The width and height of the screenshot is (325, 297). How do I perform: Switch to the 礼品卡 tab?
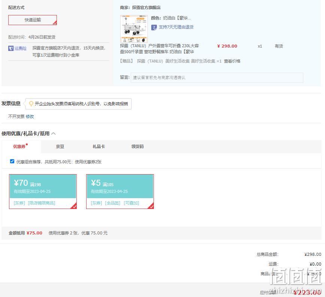pos(99,146)
